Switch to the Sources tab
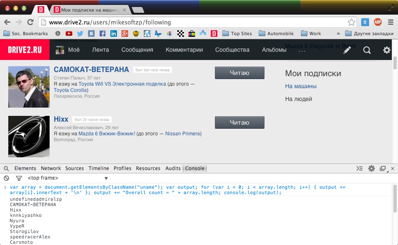 pyautogui.click(x=74, y=168)
